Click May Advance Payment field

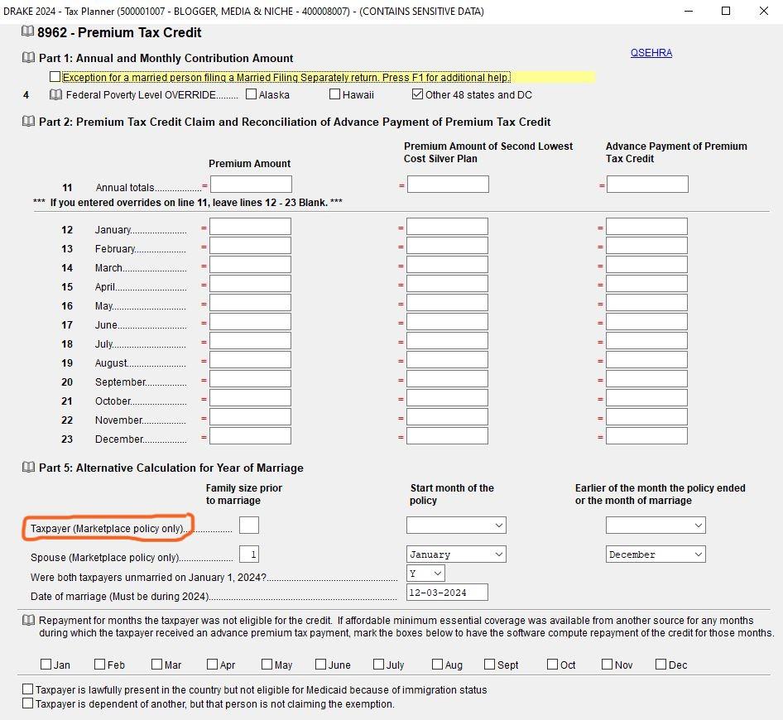click(646, 303)
